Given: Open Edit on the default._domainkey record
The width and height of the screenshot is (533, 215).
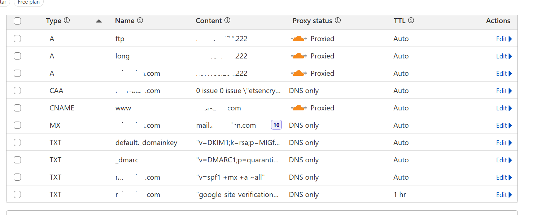Looking at the screenshot, I should 504,143.
